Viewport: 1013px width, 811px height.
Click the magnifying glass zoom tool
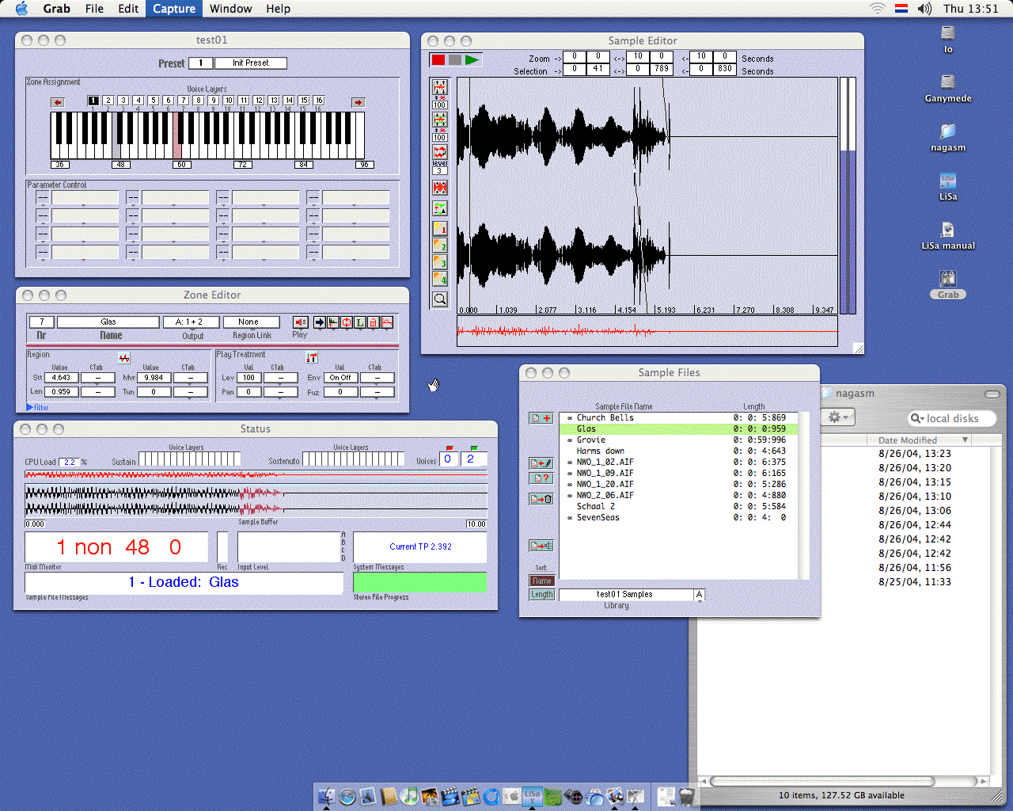(x=439, y=299)
